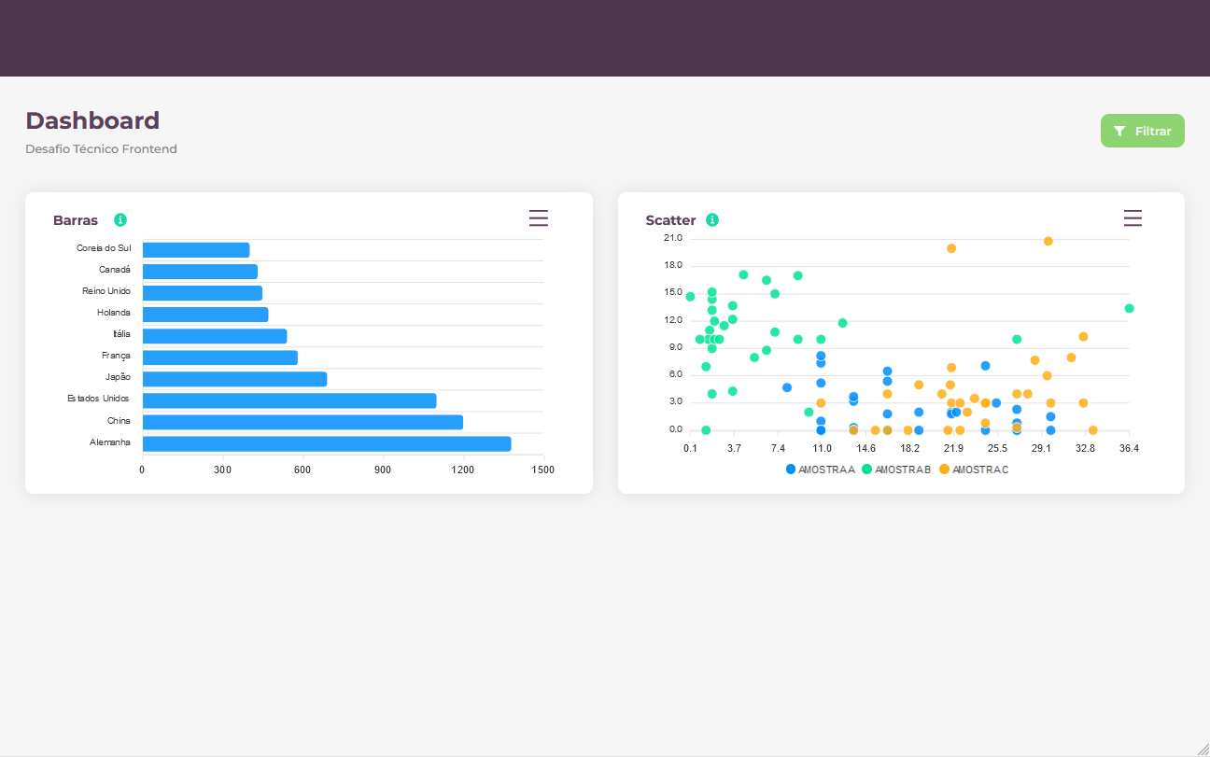This screenshot has height=757, width=1210.
Task: Open the Scatter chart hamburger menu
Action: pos(1133,217)
